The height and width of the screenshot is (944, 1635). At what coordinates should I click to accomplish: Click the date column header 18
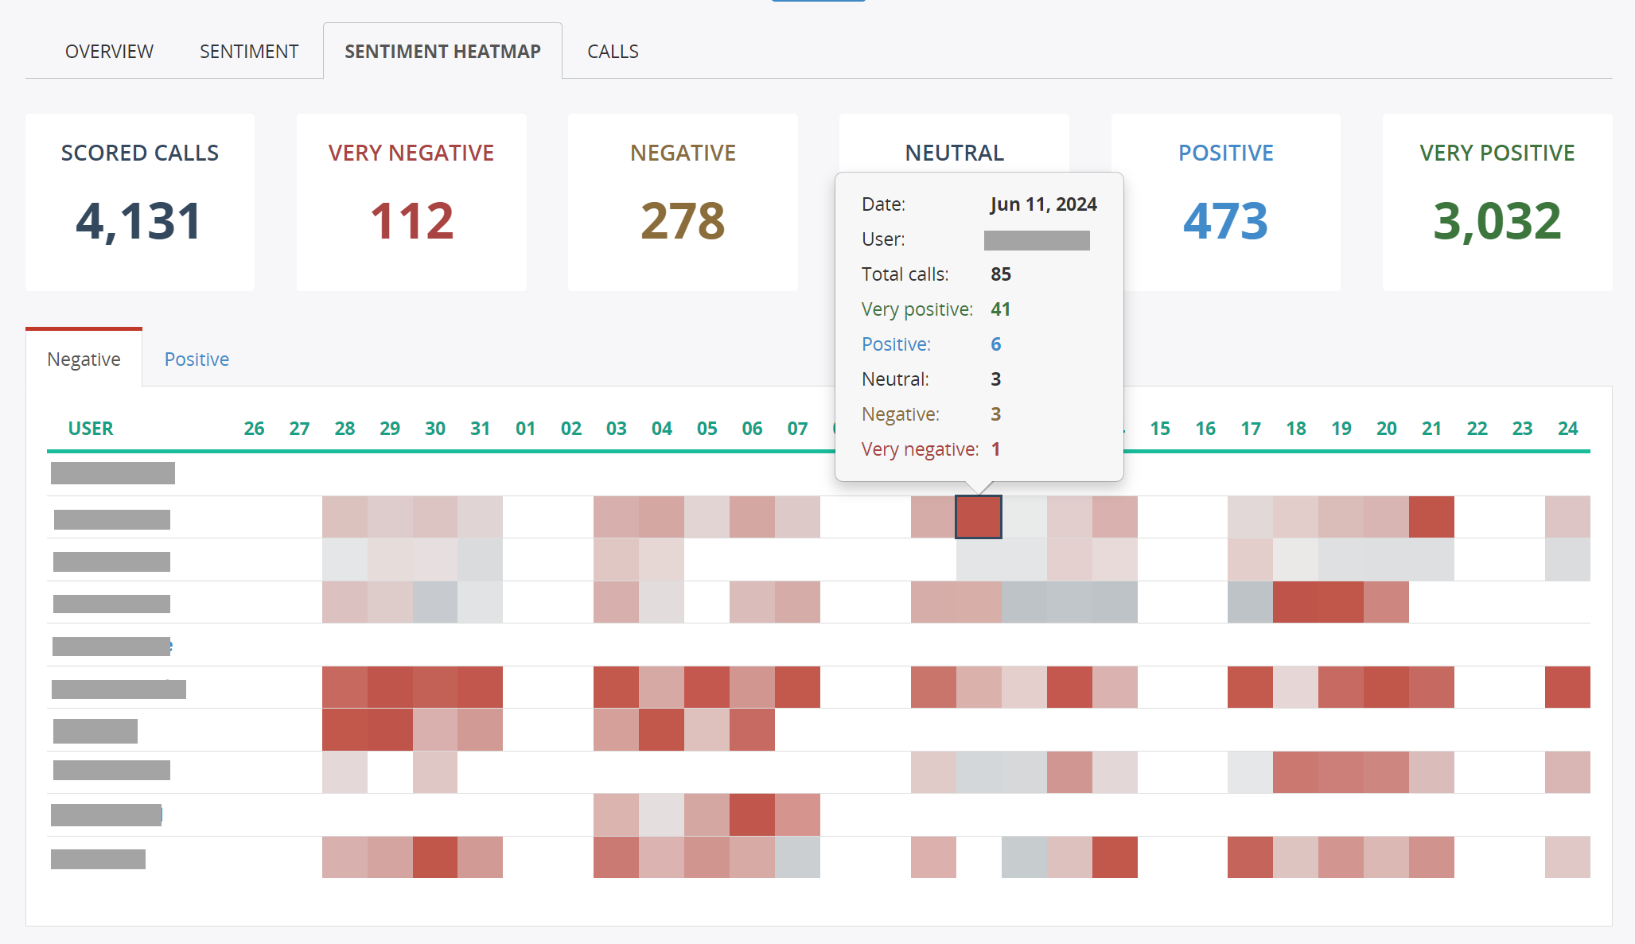(x=1296, y=429)
